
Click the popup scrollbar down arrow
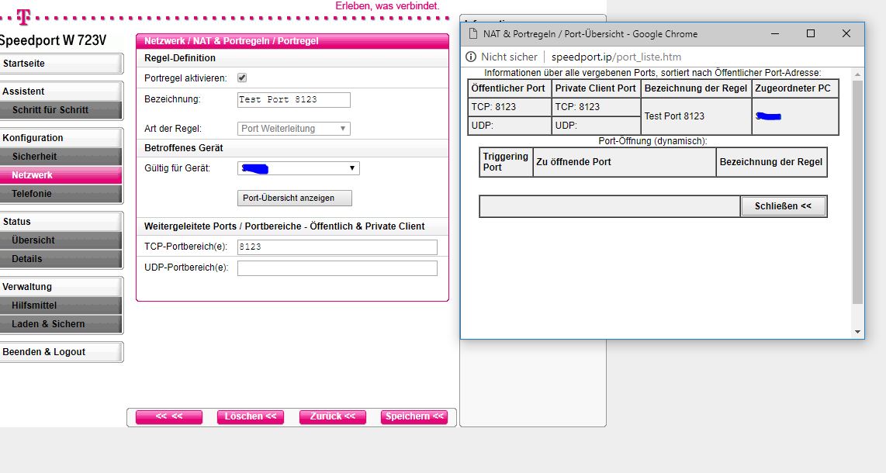[x=858, y=332]
